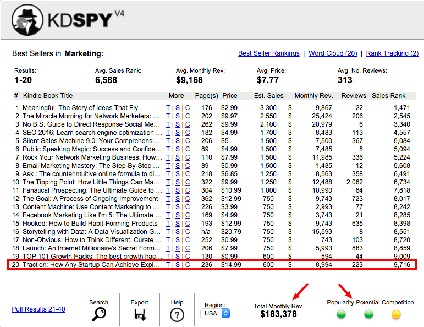Click the green Popularity indicator light
The image size is (424, 327).
tap(342, 314)
